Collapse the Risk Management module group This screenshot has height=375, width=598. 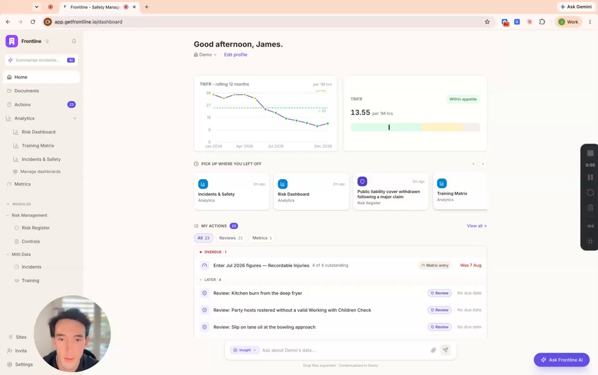pos(8,215)
